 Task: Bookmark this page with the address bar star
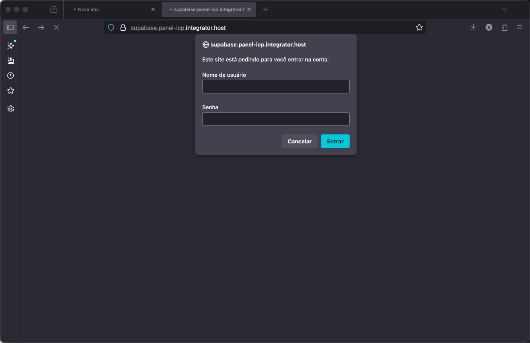419,27
